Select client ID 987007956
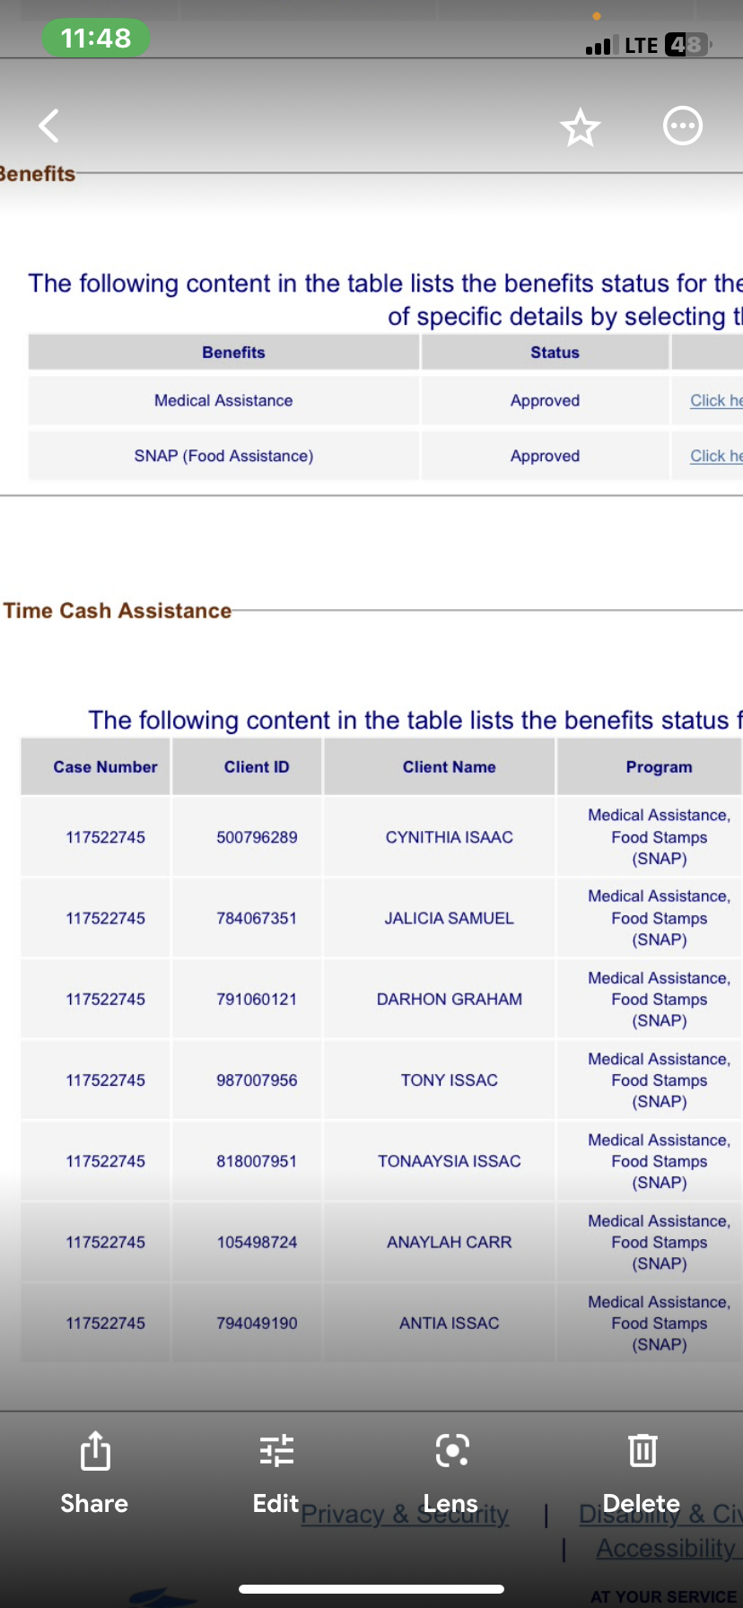This screenshot has width=743, height=1608. click(x=257, y=1080)
